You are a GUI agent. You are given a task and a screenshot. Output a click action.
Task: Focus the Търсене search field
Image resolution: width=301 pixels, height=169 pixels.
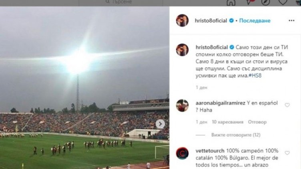pos(121,2)
